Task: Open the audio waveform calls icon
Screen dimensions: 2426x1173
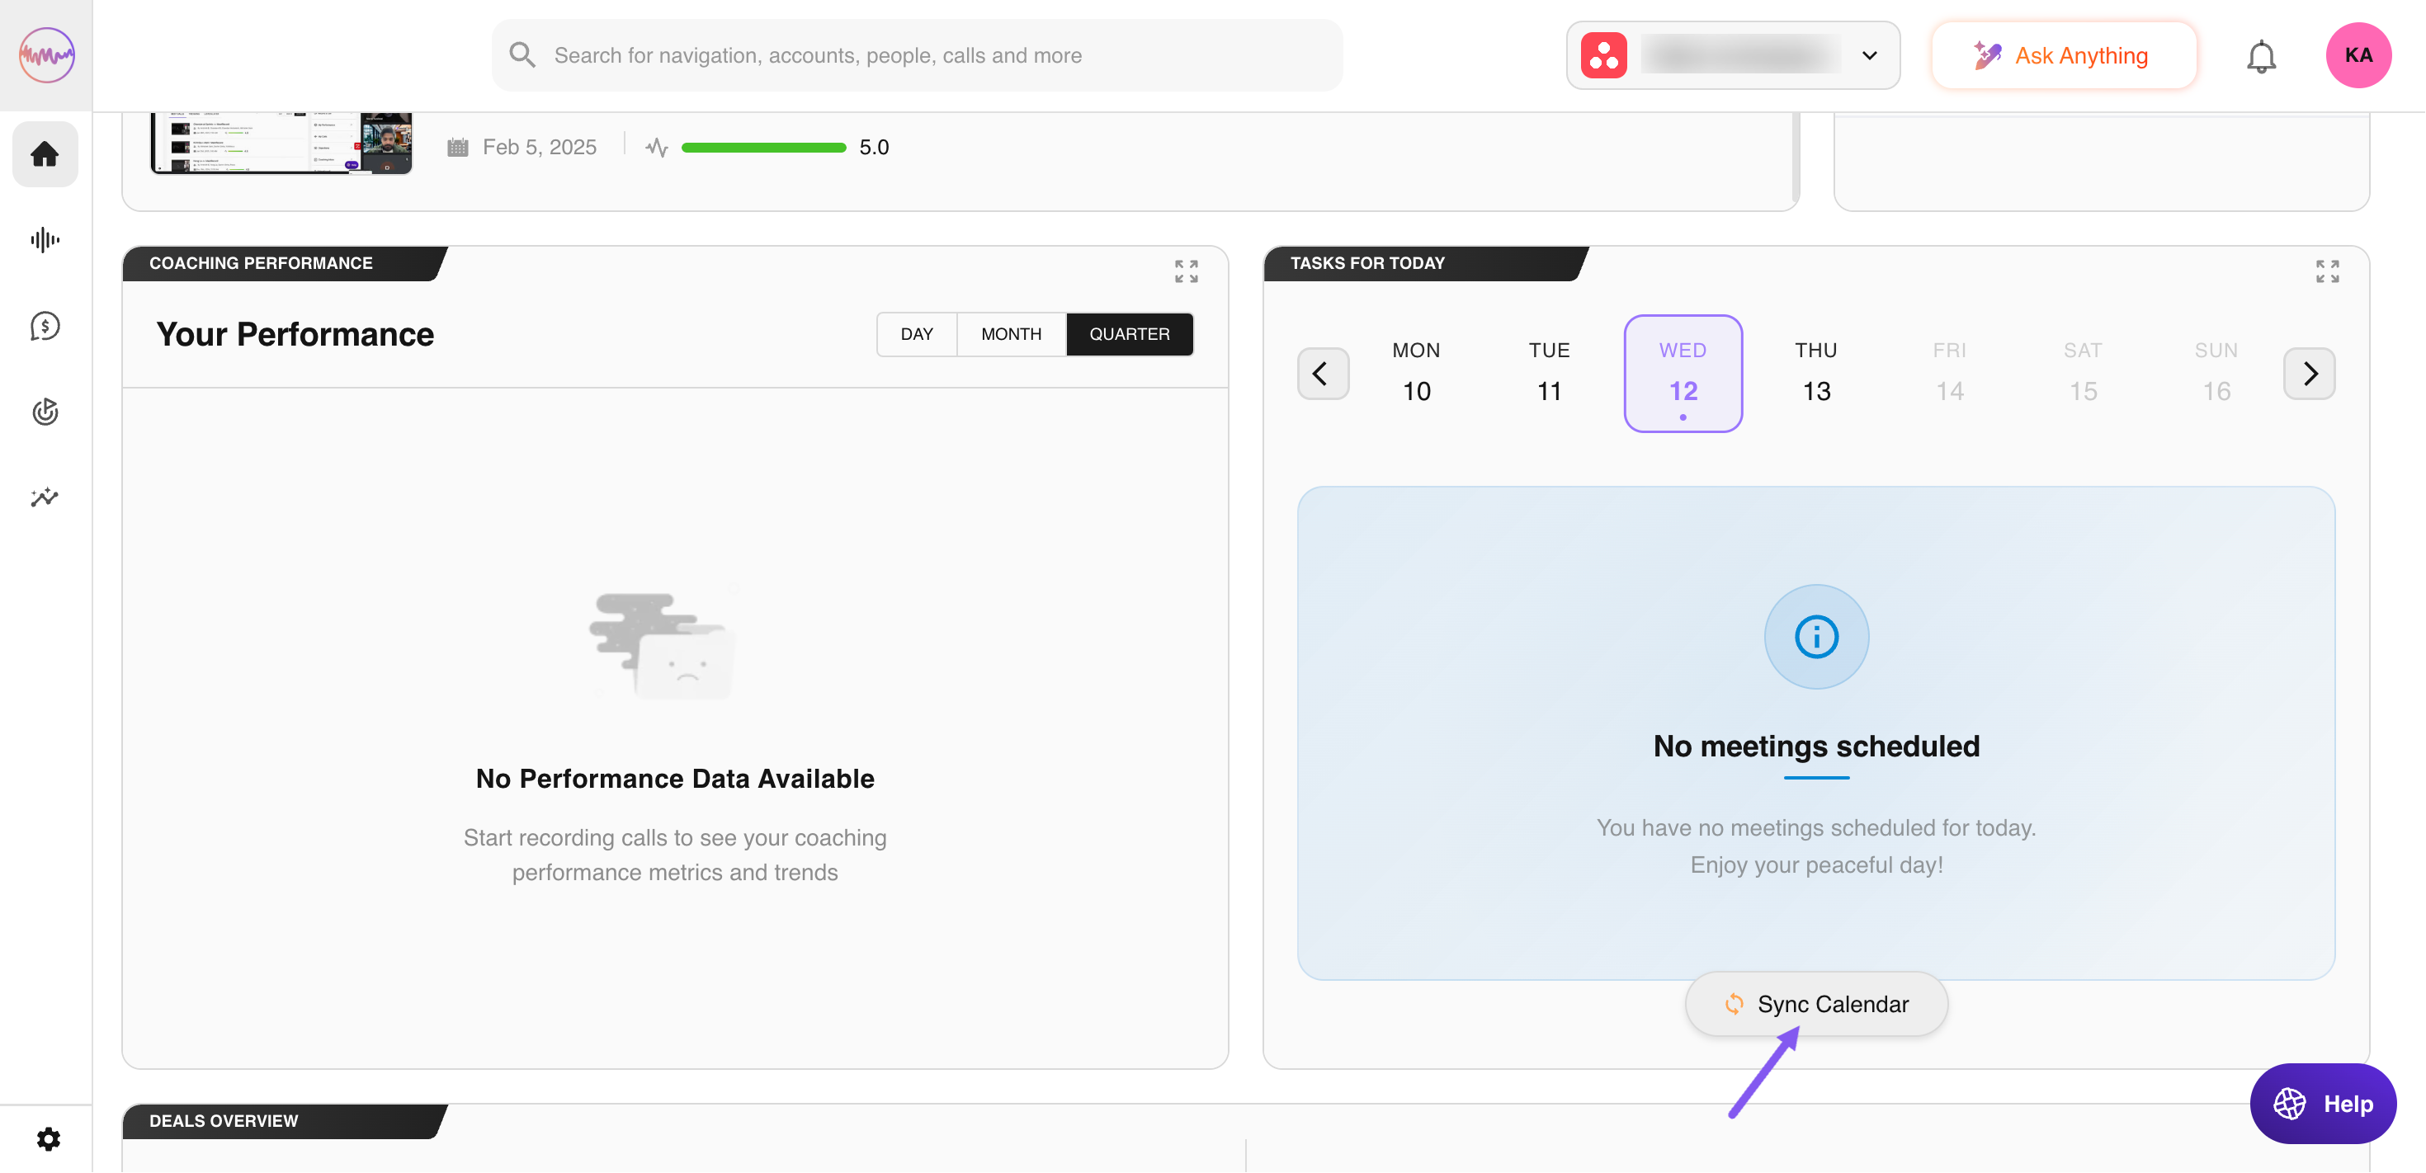Action: [45, 240]
